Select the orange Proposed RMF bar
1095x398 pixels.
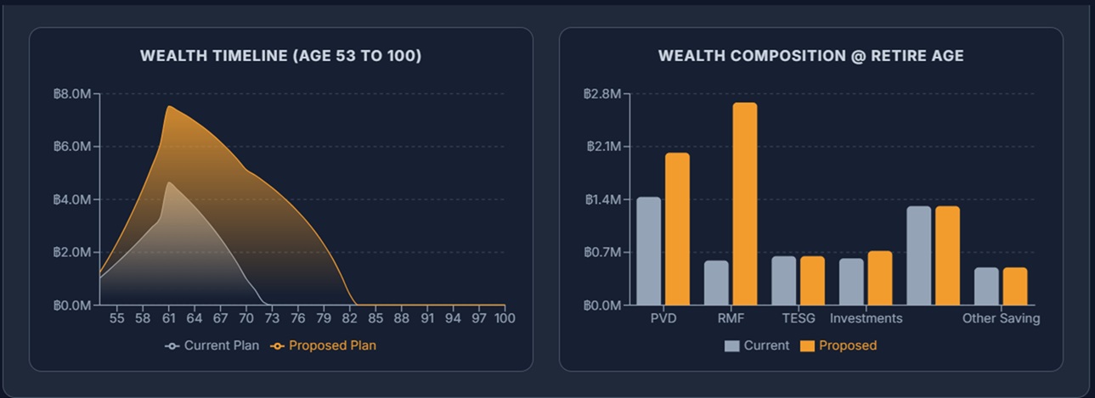(745, 204)
